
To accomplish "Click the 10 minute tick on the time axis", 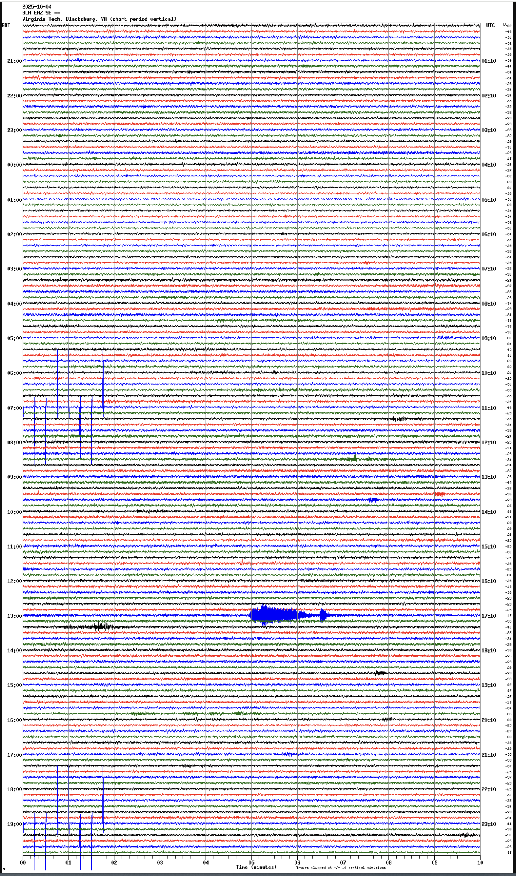I will coord(480,862).
